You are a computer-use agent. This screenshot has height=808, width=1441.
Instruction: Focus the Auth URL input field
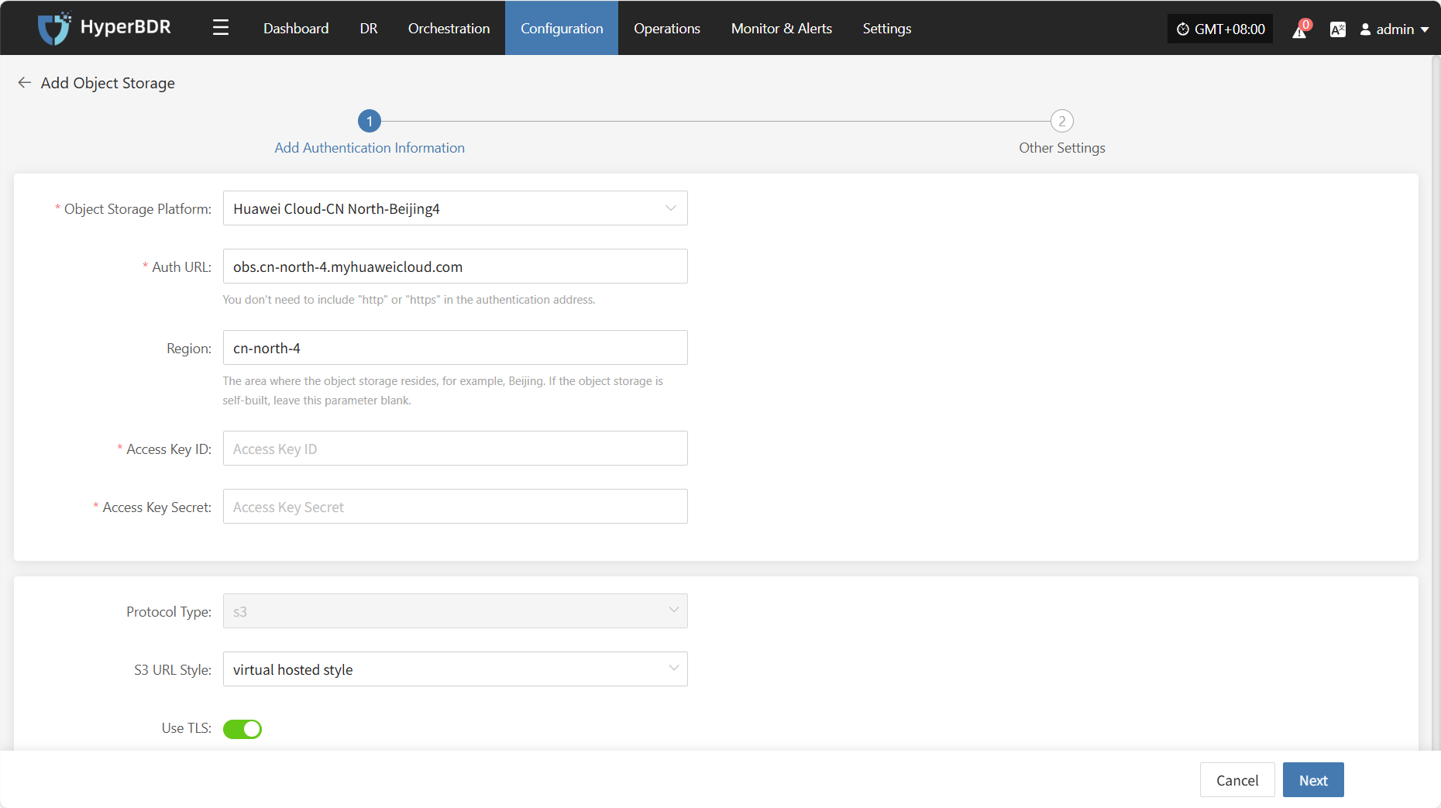[x=456, y=266]
